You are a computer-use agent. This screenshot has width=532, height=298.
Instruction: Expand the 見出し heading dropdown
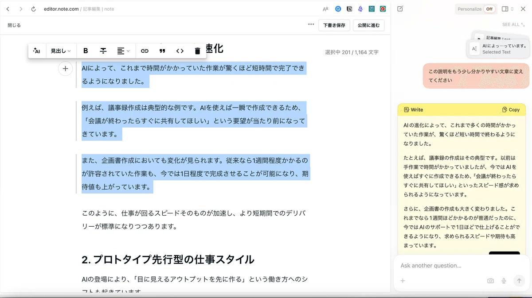click(x=61, y=51)
